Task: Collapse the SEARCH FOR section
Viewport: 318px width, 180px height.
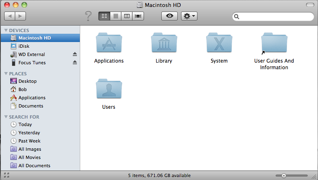Action: pyautogui.click(x=6, y=117)
